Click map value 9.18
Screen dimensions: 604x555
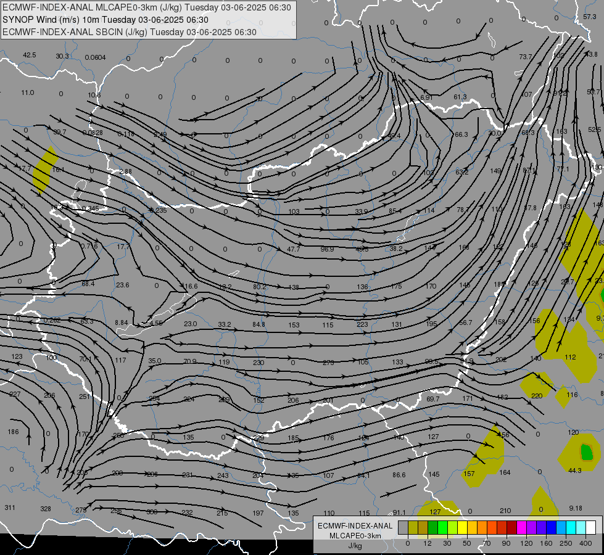click(576, 508)
